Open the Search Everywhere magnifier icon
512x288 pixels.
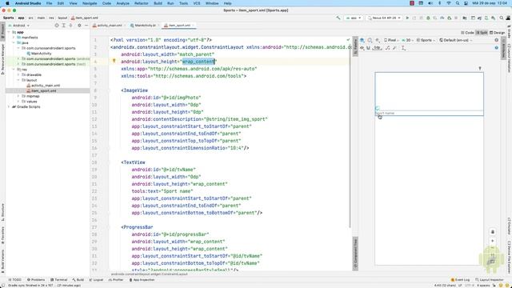(x=502, y=18)
